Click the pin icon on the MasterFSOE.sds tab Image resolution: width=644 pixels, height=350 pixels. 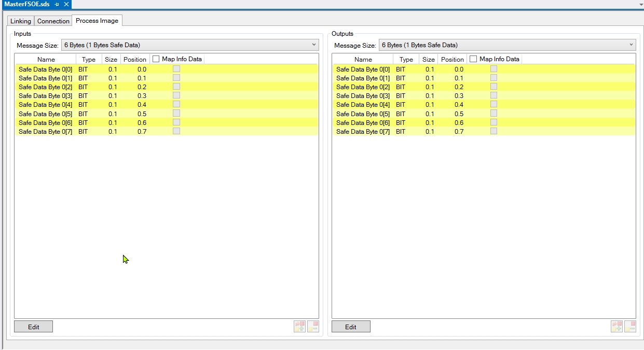[x=57, y=4]
